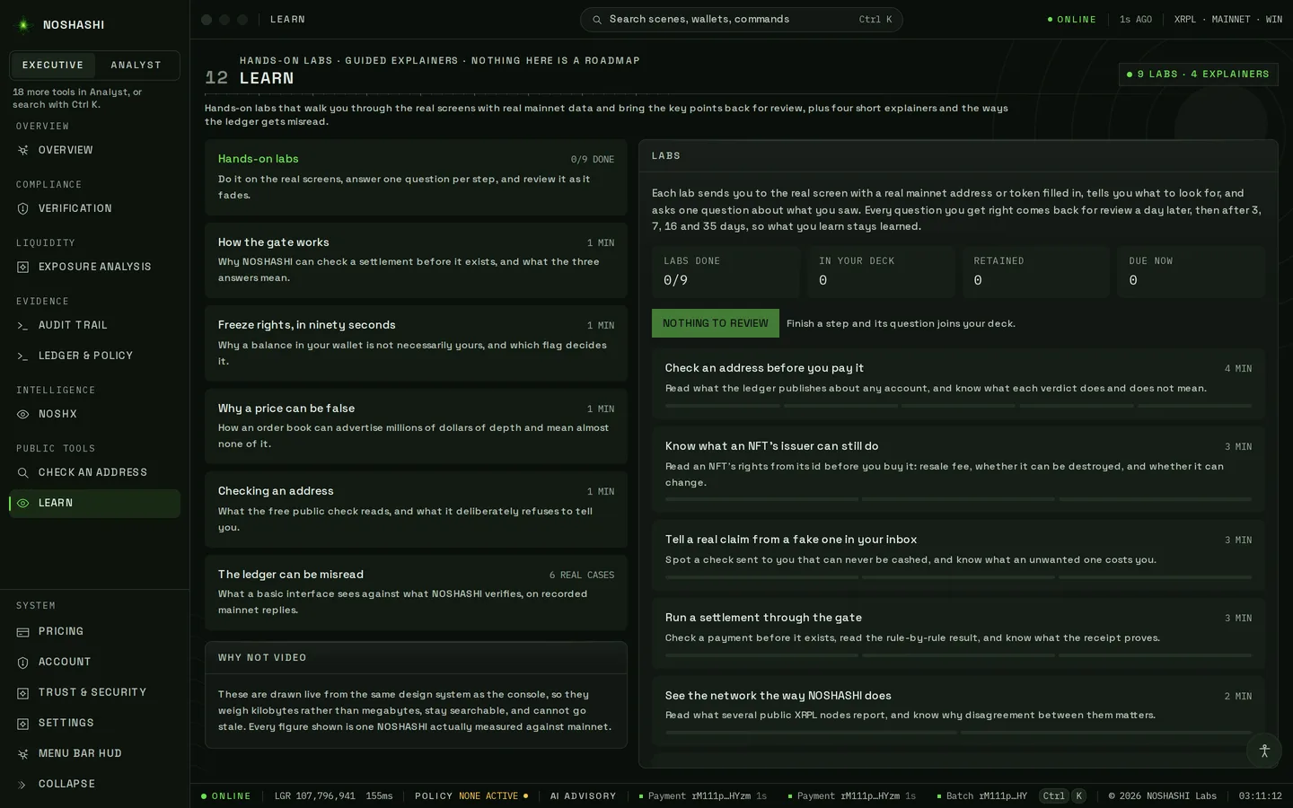Viewport: 1293px width, 808px height.
Task: Click AI Advisory in the status bar
Action: (583, 796)
